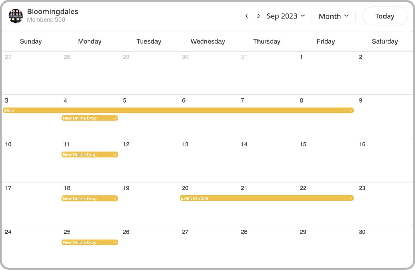The width and height of the screenshot is (415, 270).
Task: Click the checkmark on the SALE banner
Action: 351,110
